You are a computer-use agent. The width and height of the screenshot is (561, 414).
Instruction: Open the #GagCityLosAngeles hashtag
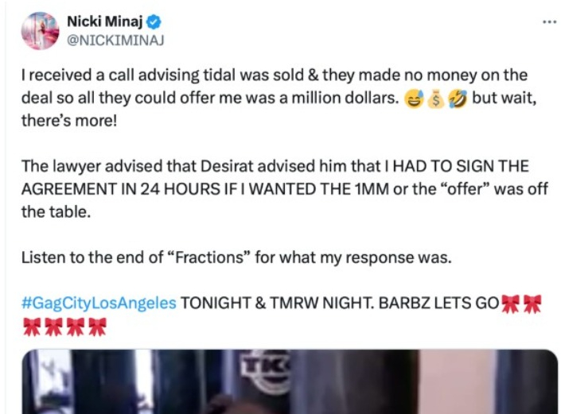[x=99, y=304]
